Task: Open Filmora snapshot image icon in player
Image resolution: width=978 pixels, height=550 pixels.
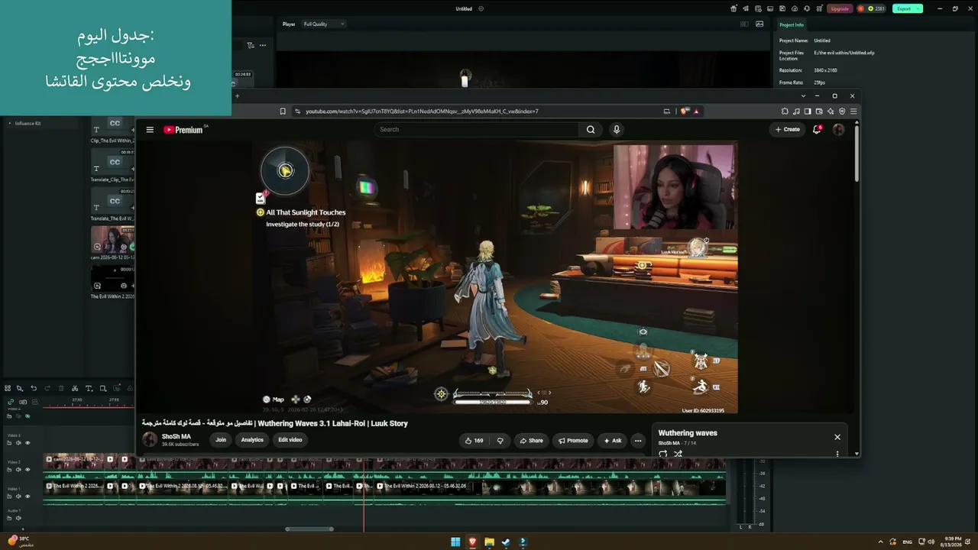Action: [759, 24]
